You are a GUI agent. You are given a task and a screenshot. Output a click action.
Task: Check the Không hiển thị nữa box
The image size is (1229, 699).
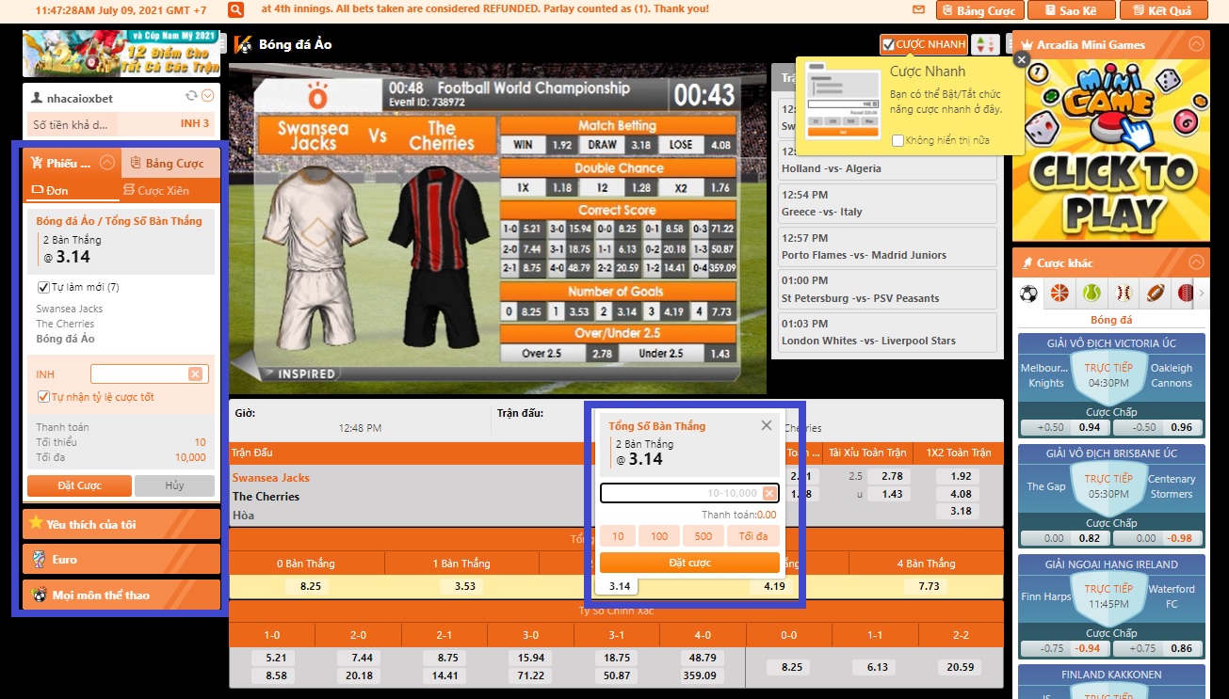pos(898,140)
